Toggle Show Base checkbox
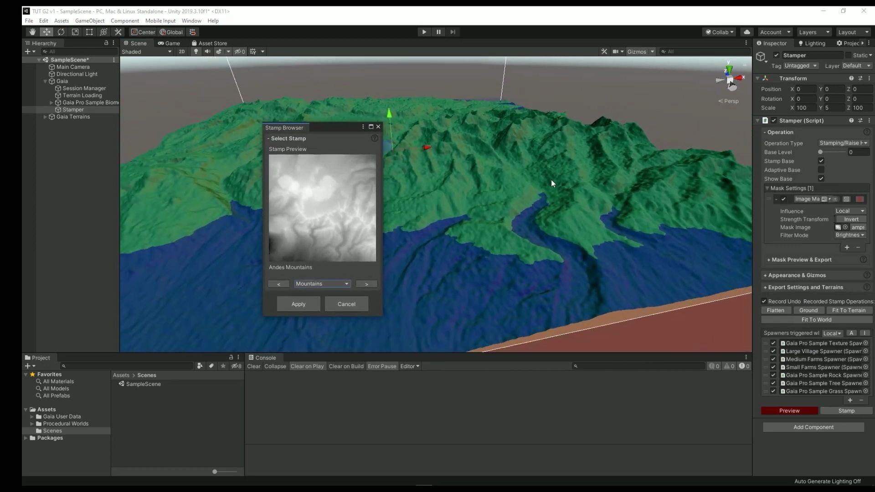Screen dimensions: 875x492 pyautogui.click(x=821, y=179)
